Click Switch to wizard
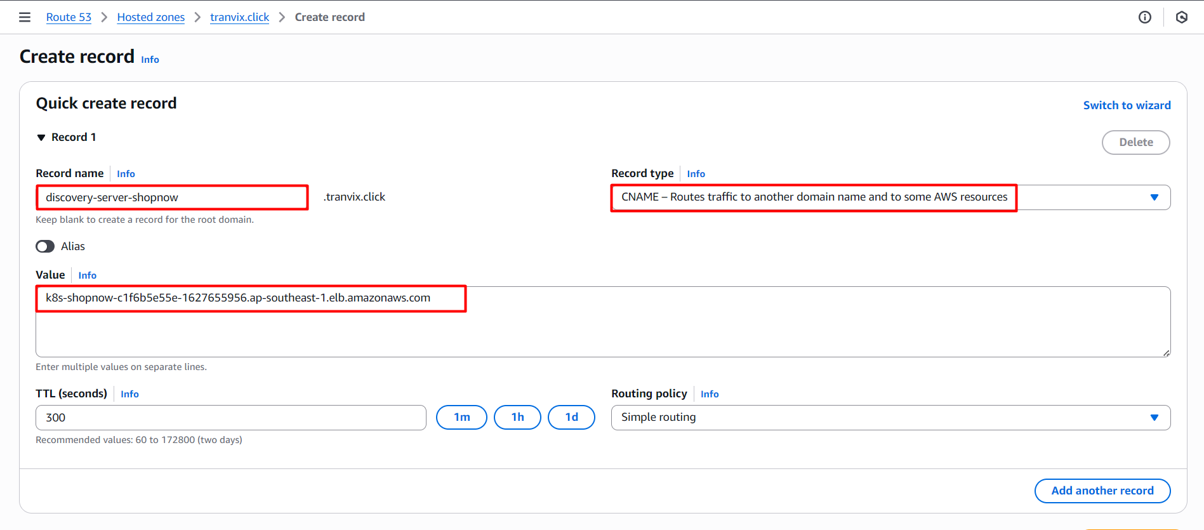 pos(1127,105)
